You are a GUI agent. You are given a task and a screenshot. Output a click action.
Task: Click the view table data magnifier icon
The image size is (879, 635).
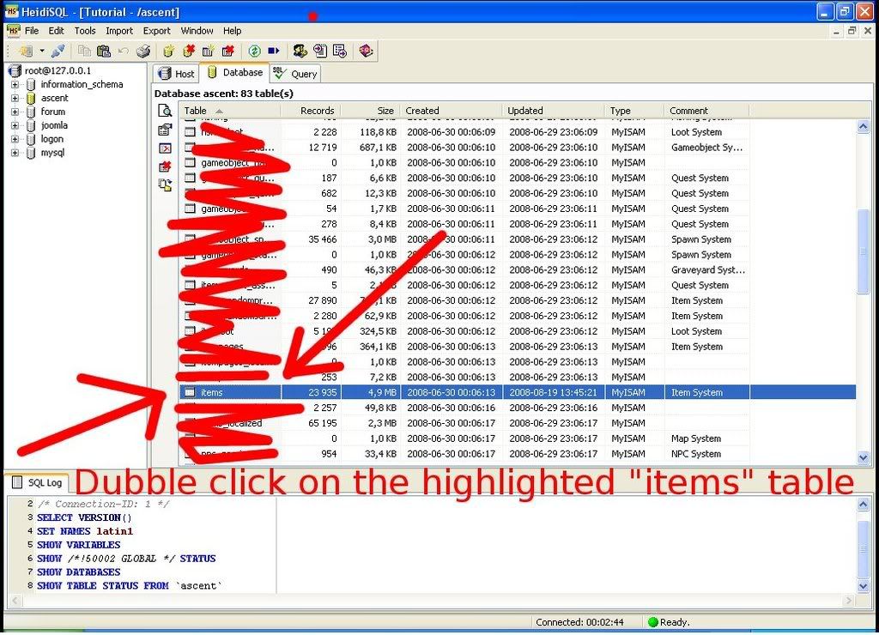click(x=165, y=111)
